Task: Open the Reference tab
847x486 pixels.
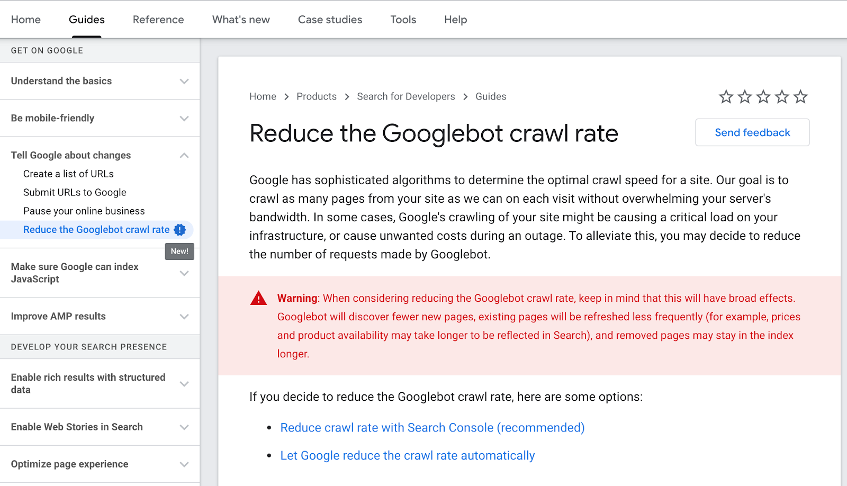Action: point(158,20)
